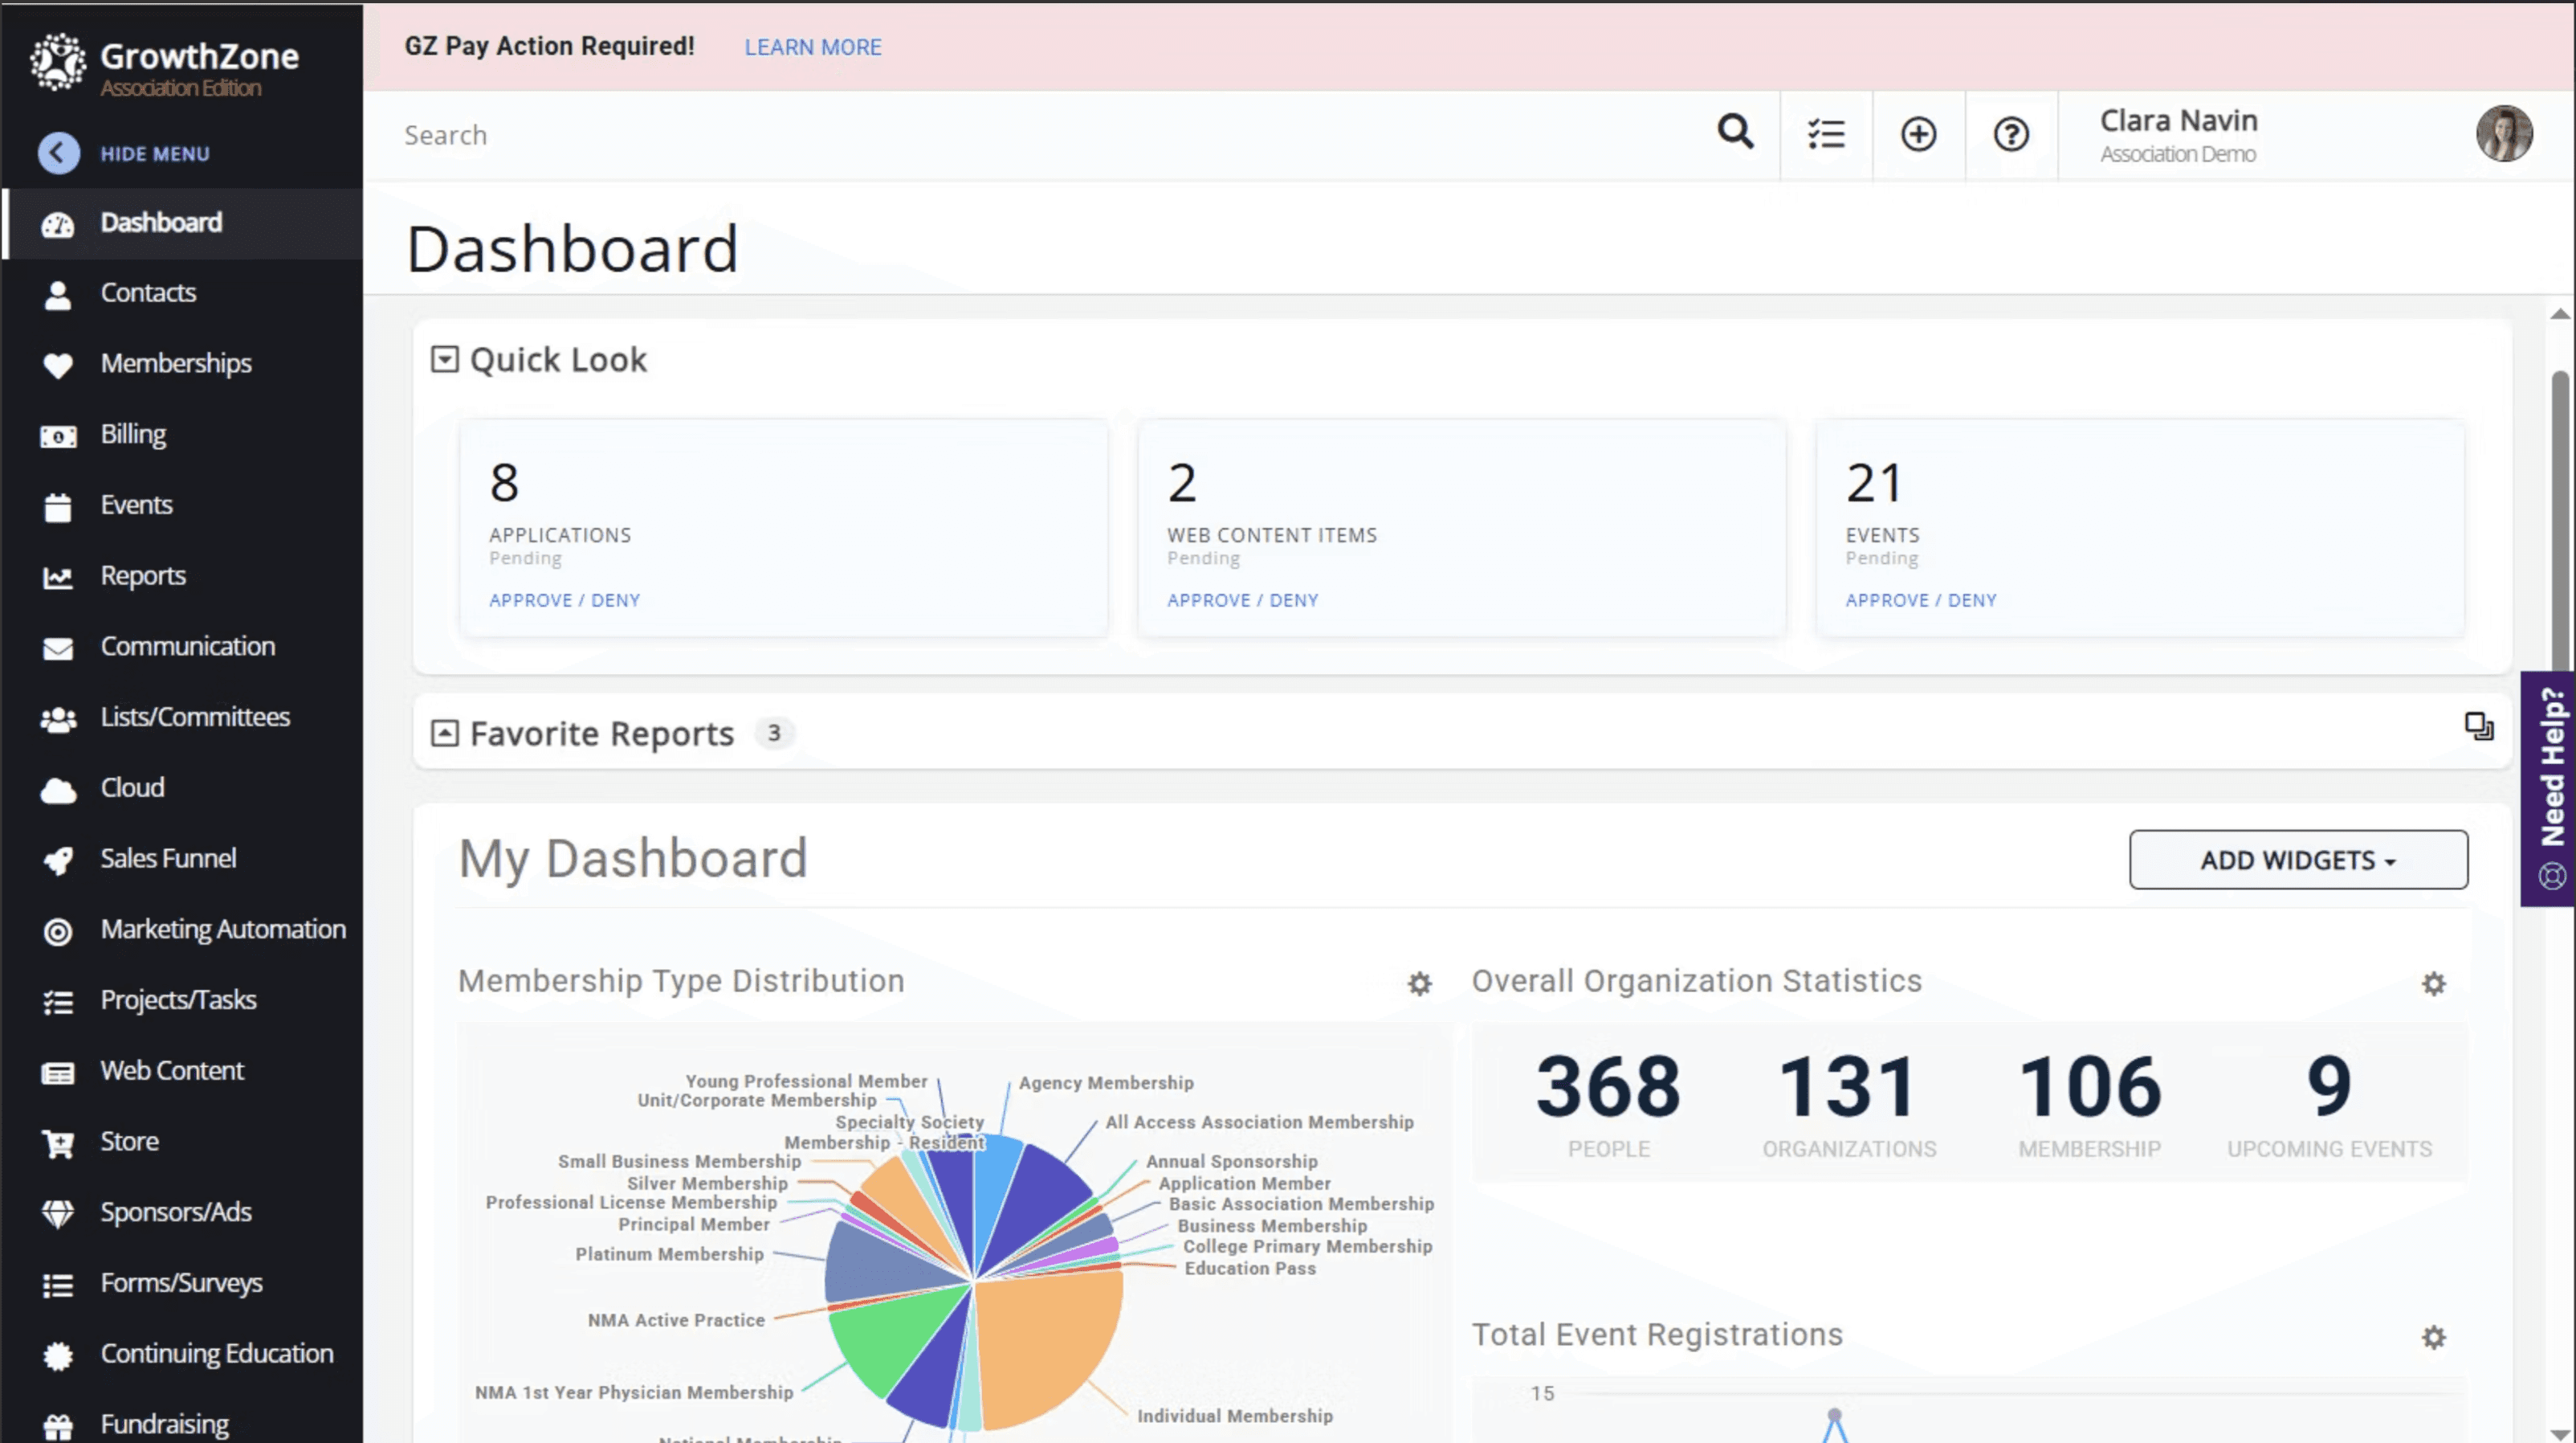This screenshot has height=1443, width=2576.
Task: Expand the Favorite Reports section
Action: coord(444,734)
